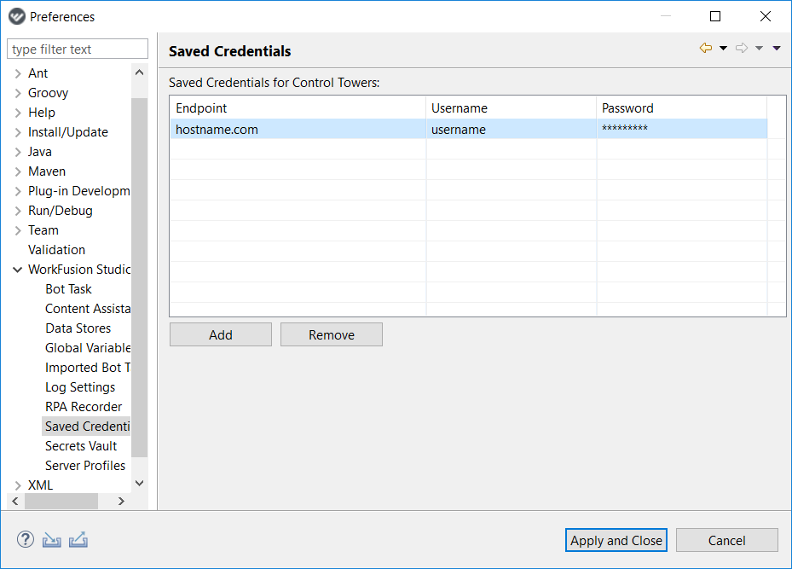Expand the Team tree node
Image resolution: width=792 pixels, height=569 pixels.
tap(18, 230)
